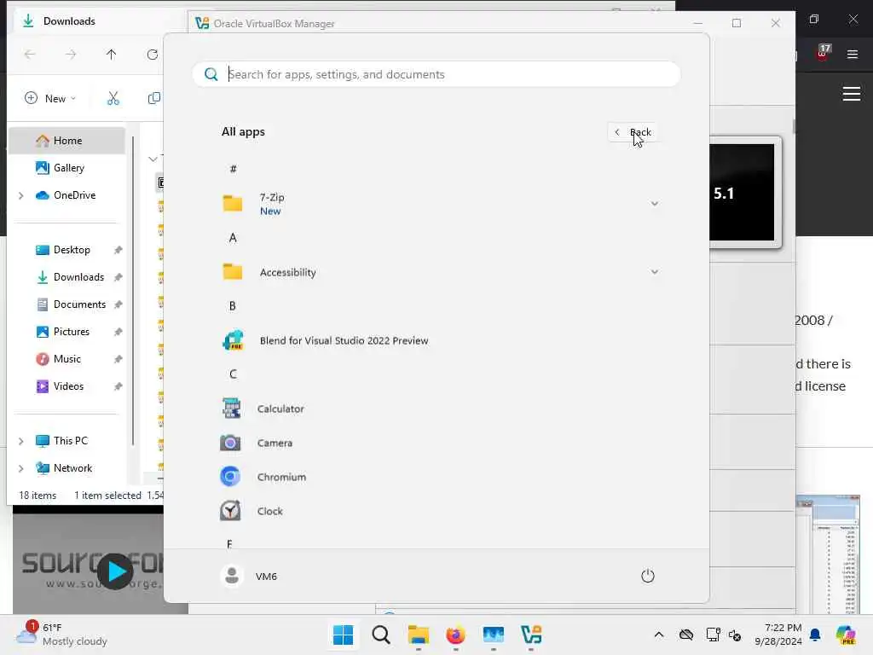Jump to letter A section header
The height and width of the screenshot is (655, 873).
pyautogui.click(x=233, y=238)
